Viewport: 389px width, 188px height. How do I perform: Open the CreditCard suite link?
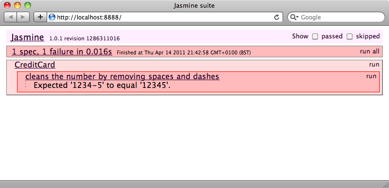coord(35,65)
